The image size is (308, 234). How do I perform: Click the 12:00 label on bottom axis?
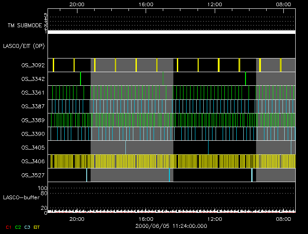point(214,219)
